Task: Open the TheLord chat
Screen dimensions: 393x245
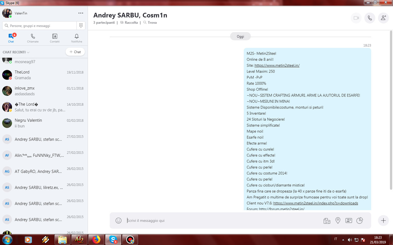Action: pyautogui.click(x=44, y=75)
